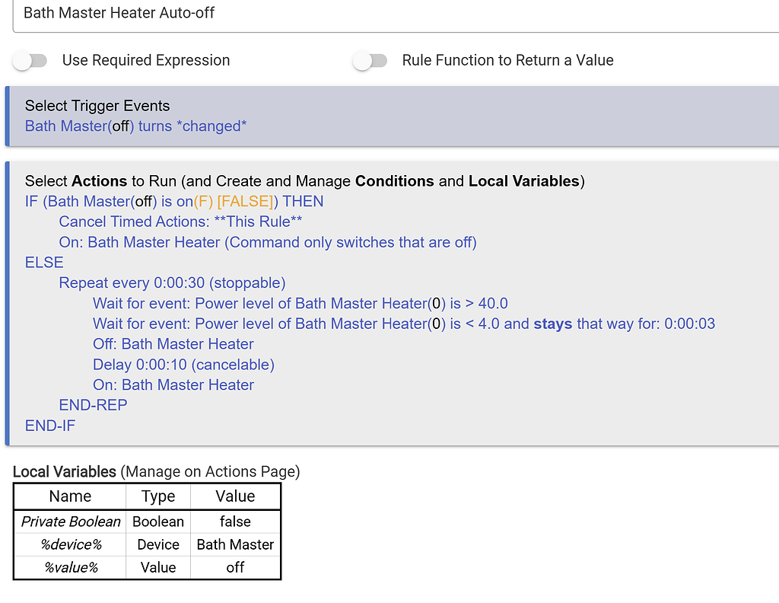Select the Private Boolean variable row
Viewport: 779px width, 603px height.
point(70,522)
